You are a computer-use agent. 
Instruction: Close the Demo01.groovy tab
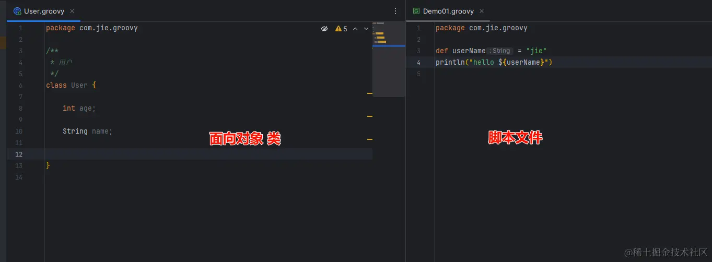482,11
